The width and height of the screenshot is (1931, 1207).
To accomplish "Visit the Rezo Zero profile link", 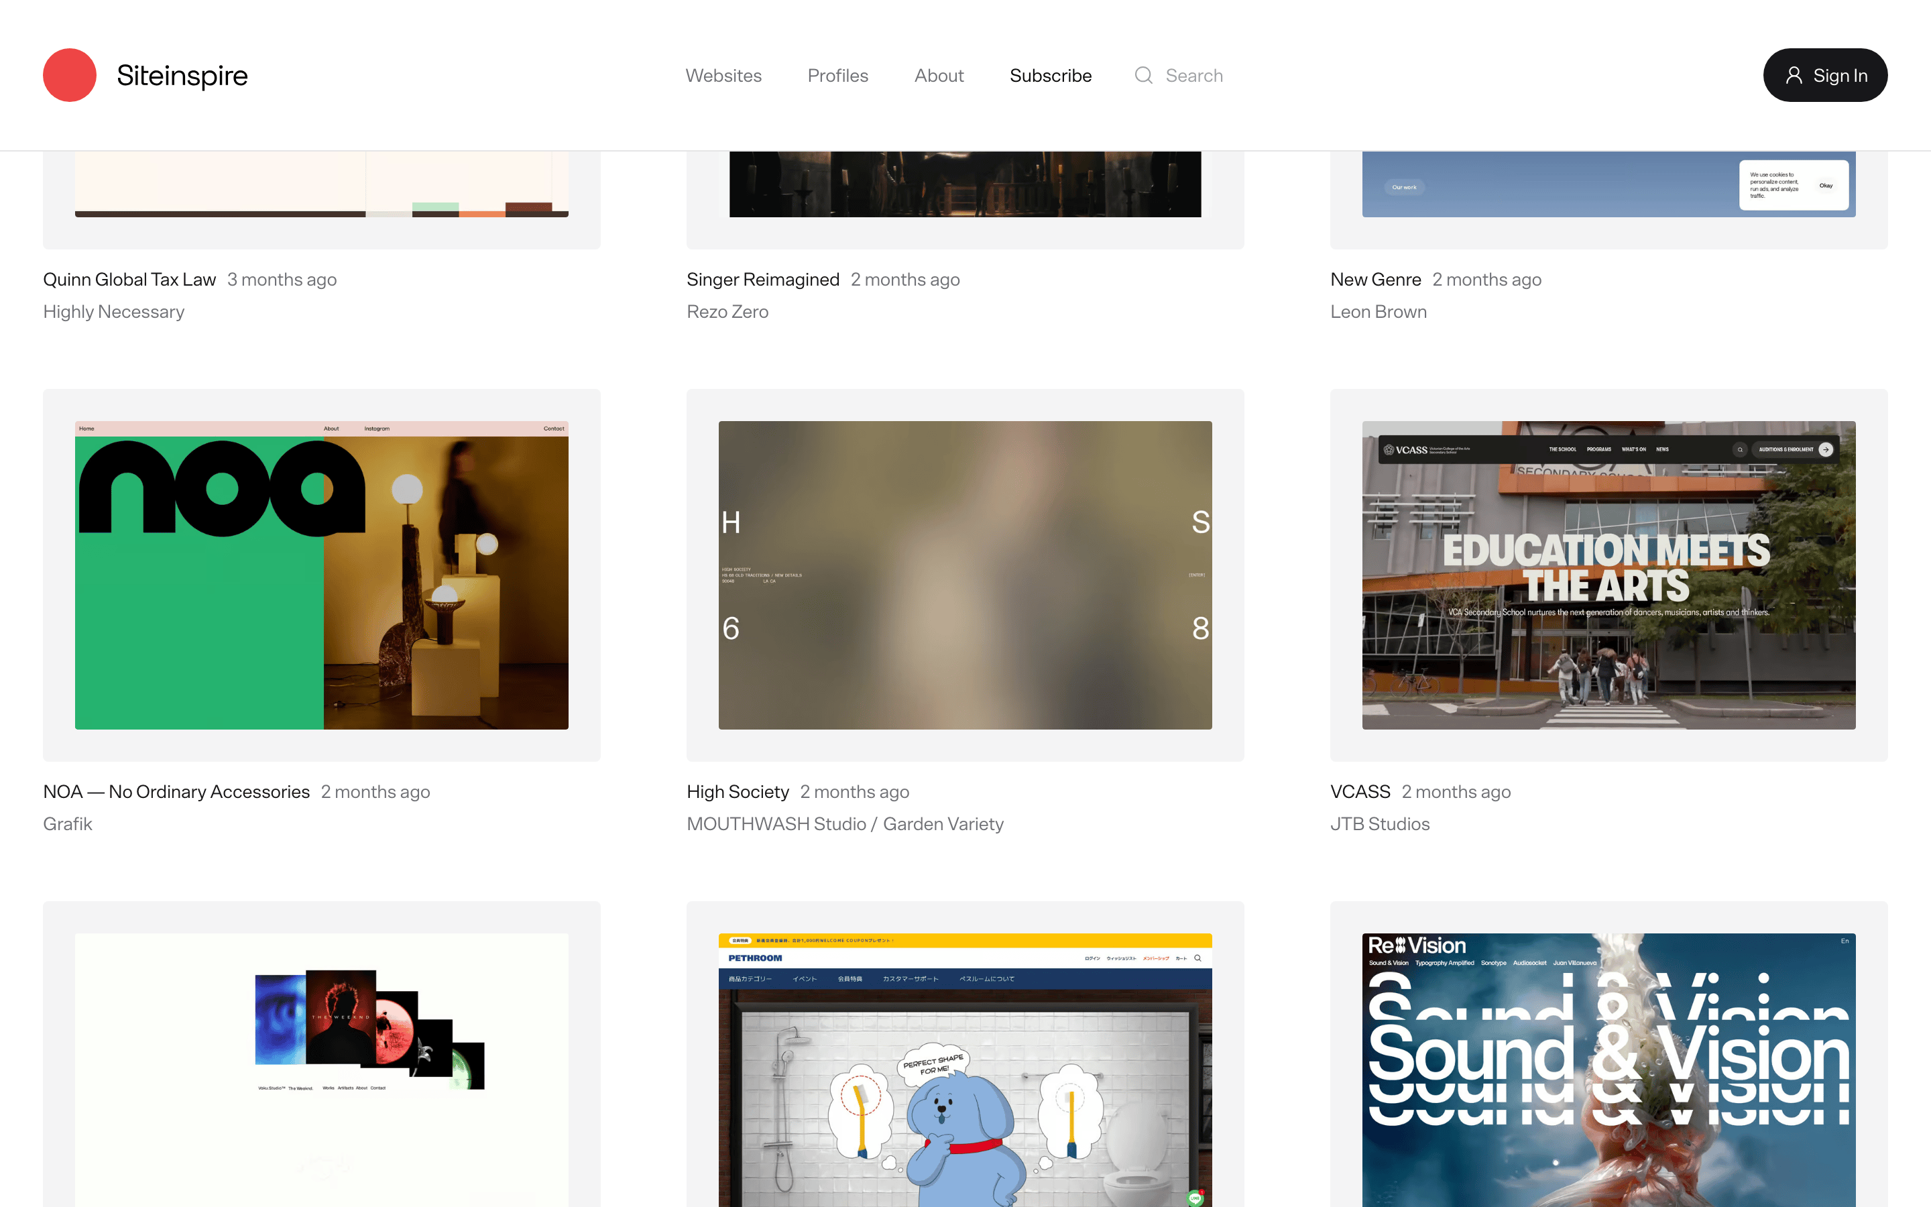I will click(727, 311).
